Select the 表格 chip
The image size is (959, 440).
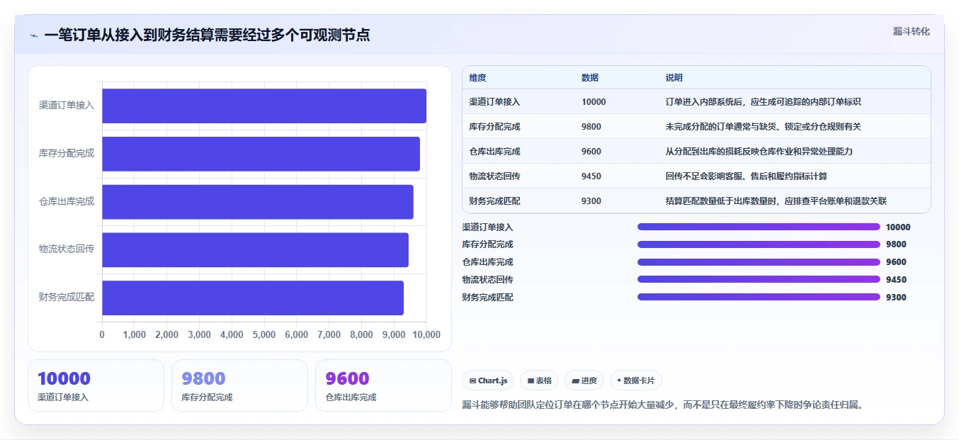(539, 380)
